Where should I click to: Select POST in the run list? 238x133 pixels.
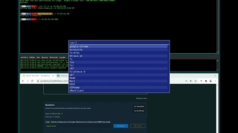(x=118, y=84)
